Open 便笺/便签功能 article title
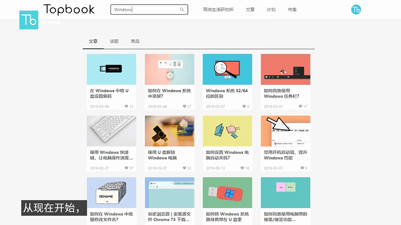The height and width of the screenshot is (225, 401). coord(285,217)
